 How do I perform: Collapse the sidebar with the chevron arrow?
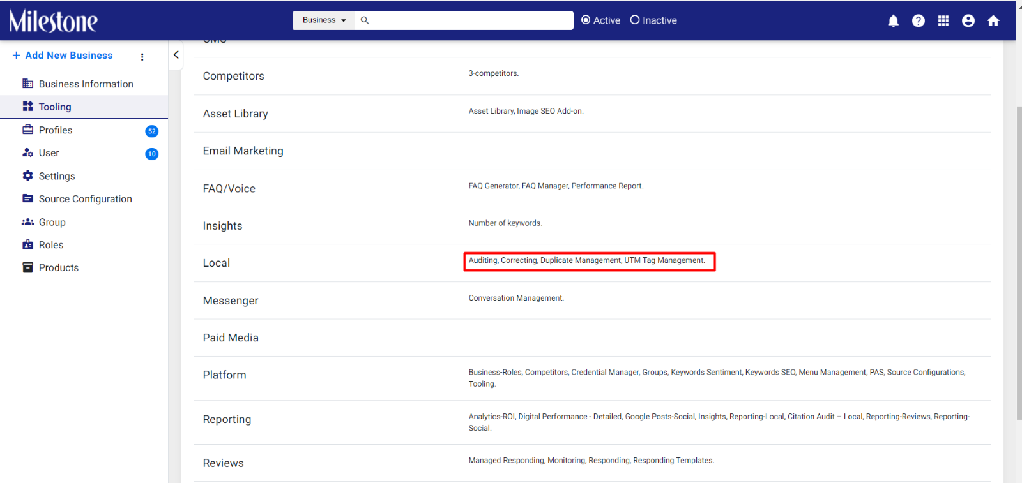click(x=176, y=55)
